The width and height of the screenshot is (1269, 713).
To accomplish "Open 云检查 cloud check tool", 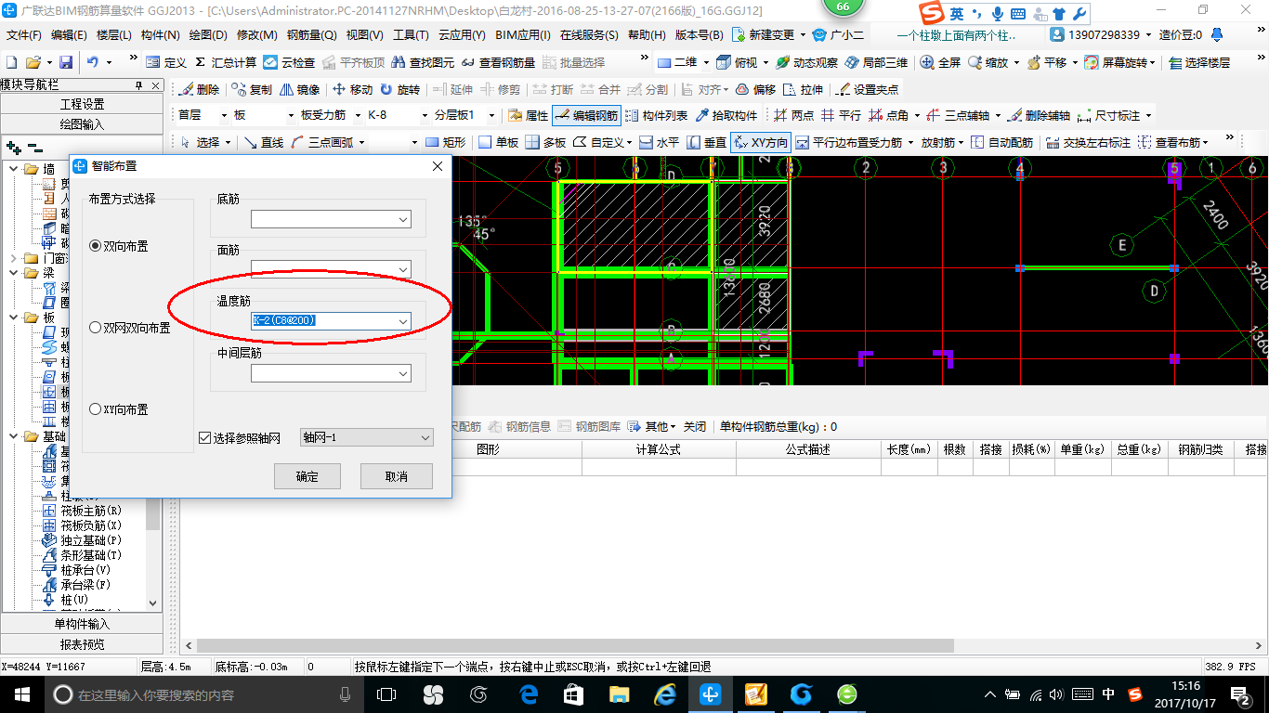I will tap(289, 62).
